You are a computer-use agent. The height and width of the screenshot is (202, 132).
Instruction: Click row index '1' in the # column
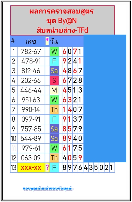[14, 51]
